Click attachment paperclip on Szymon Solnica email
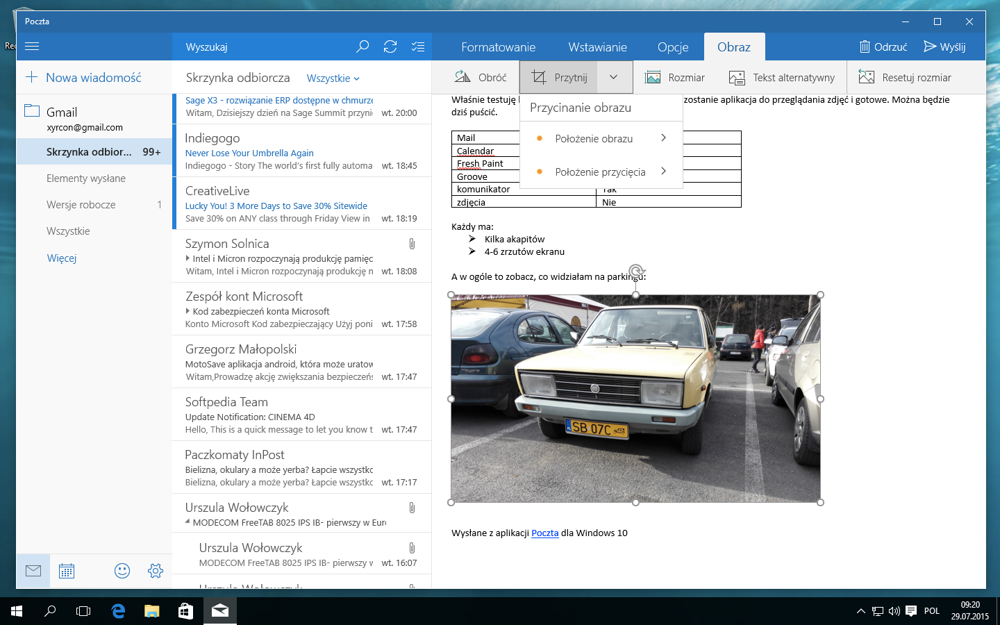The image size is (1000, 625). coord(412,244)
